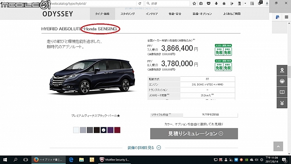Open McAfee Security taskbar window
The width and height of the screenshot is (291, 164).
[114, 160]
